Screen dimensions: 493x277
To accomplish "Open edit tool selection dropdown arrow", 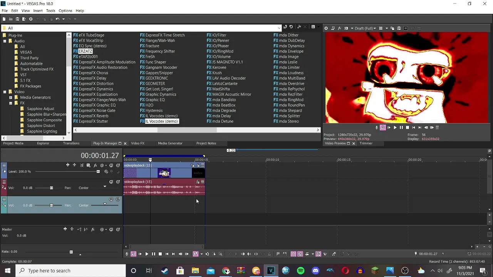I will click(201, 254).
